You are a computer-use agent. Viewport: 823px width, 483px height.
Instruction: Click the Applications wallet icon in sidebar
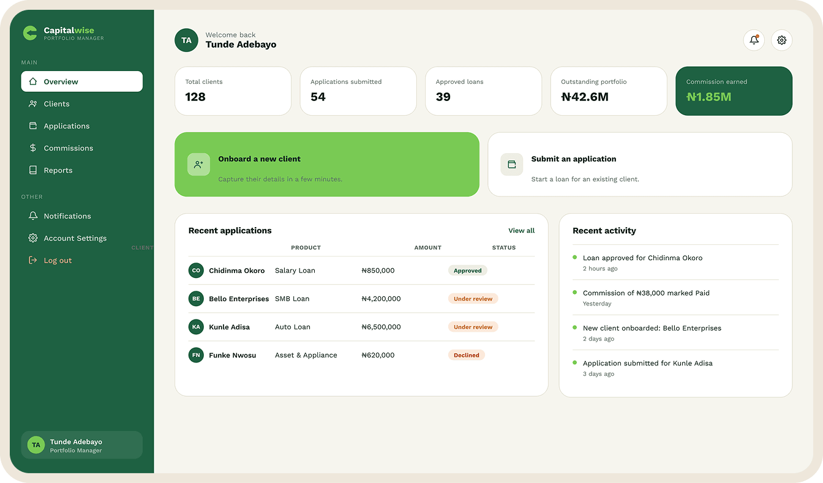[33, 125]
